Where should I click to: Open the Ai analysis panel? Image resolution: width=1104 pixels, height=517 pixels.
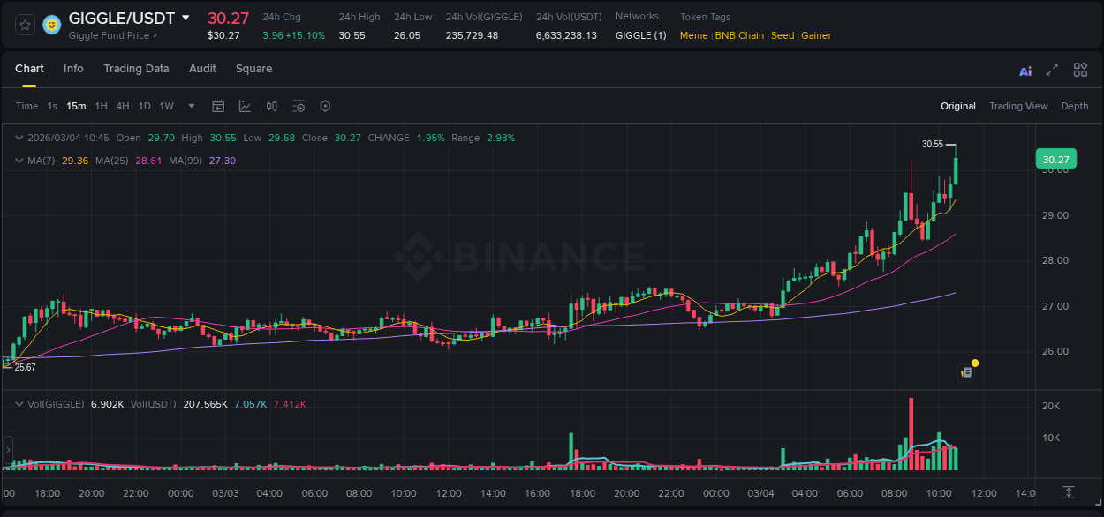(1025, 70)
